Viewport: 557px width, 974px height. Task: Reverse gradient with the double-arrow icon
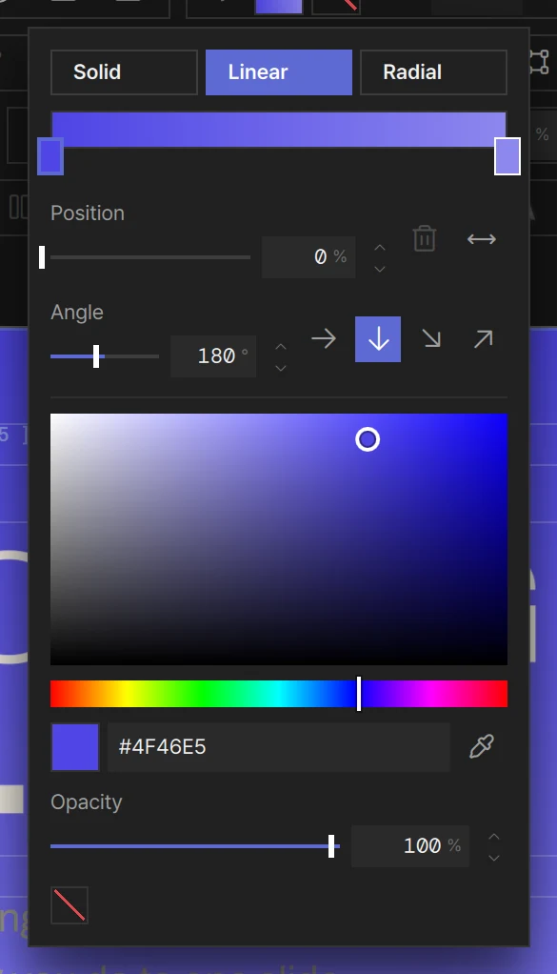[482, 238]
